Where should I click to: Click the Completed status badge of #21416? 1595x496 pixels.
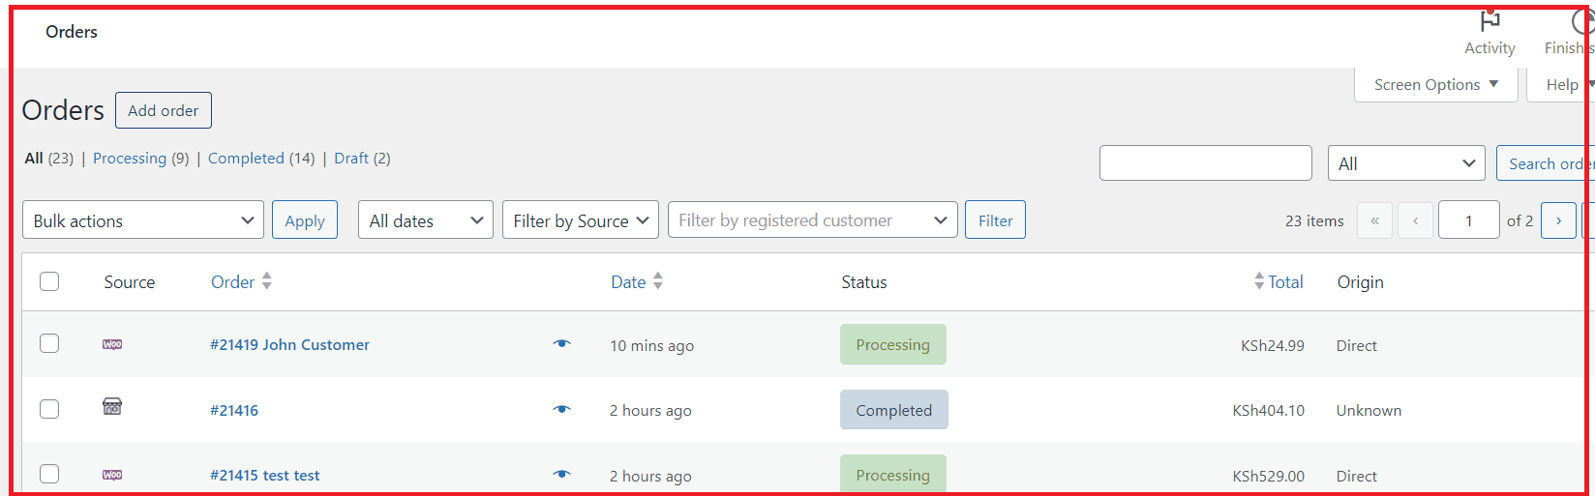tap(894, 410)
